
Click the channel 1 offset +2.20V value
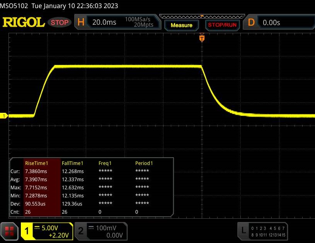59,235
